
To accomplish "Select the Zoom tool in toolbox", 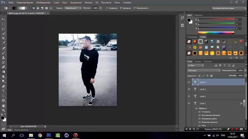I will (3, 110).
